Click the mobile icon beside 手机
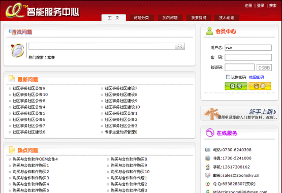 (x=208, y=167)
